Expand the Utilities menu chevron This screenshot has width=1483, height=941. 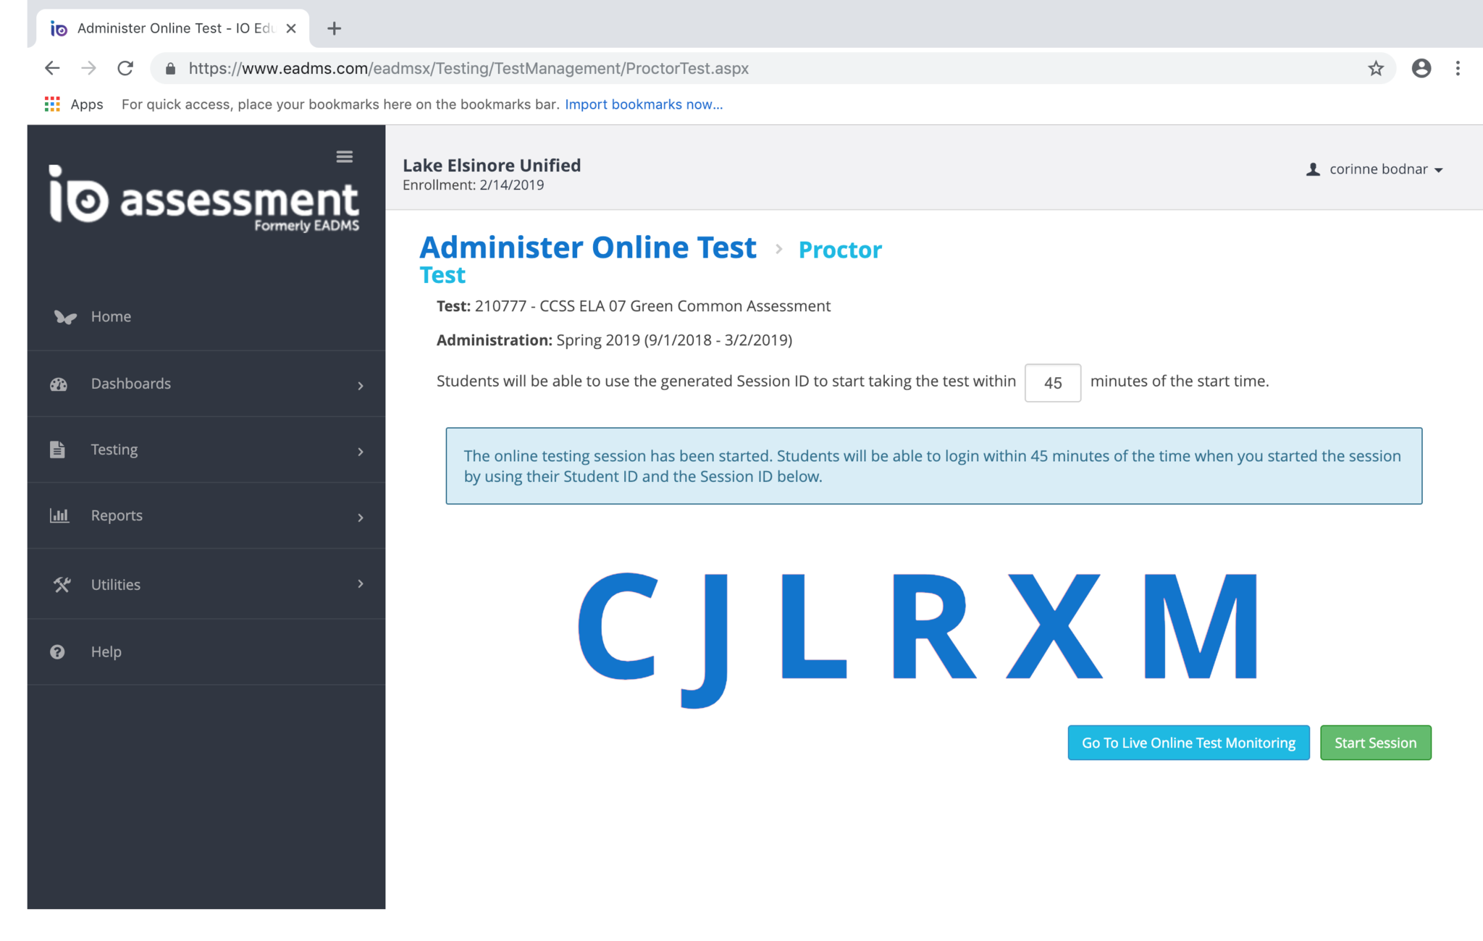361,583
